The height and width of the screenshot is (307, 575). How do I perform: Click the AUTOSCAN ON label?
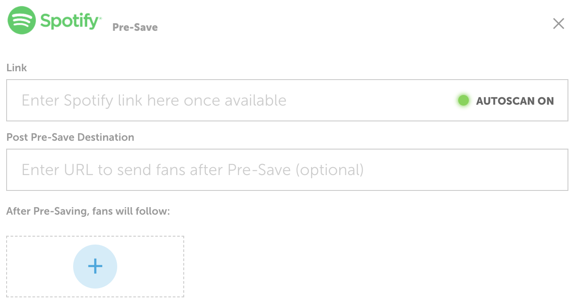(x=515, y=101)
